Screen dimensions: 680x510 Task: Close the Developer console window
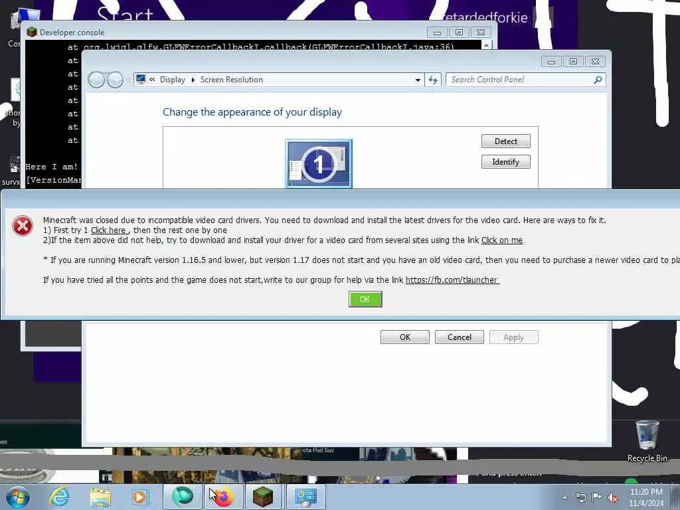click(481, 33)
